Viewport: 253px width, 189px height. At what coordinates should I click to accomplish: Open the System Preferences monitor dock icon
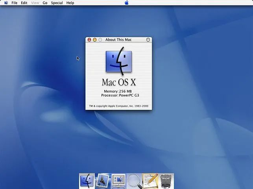click(x=118, y=181)
